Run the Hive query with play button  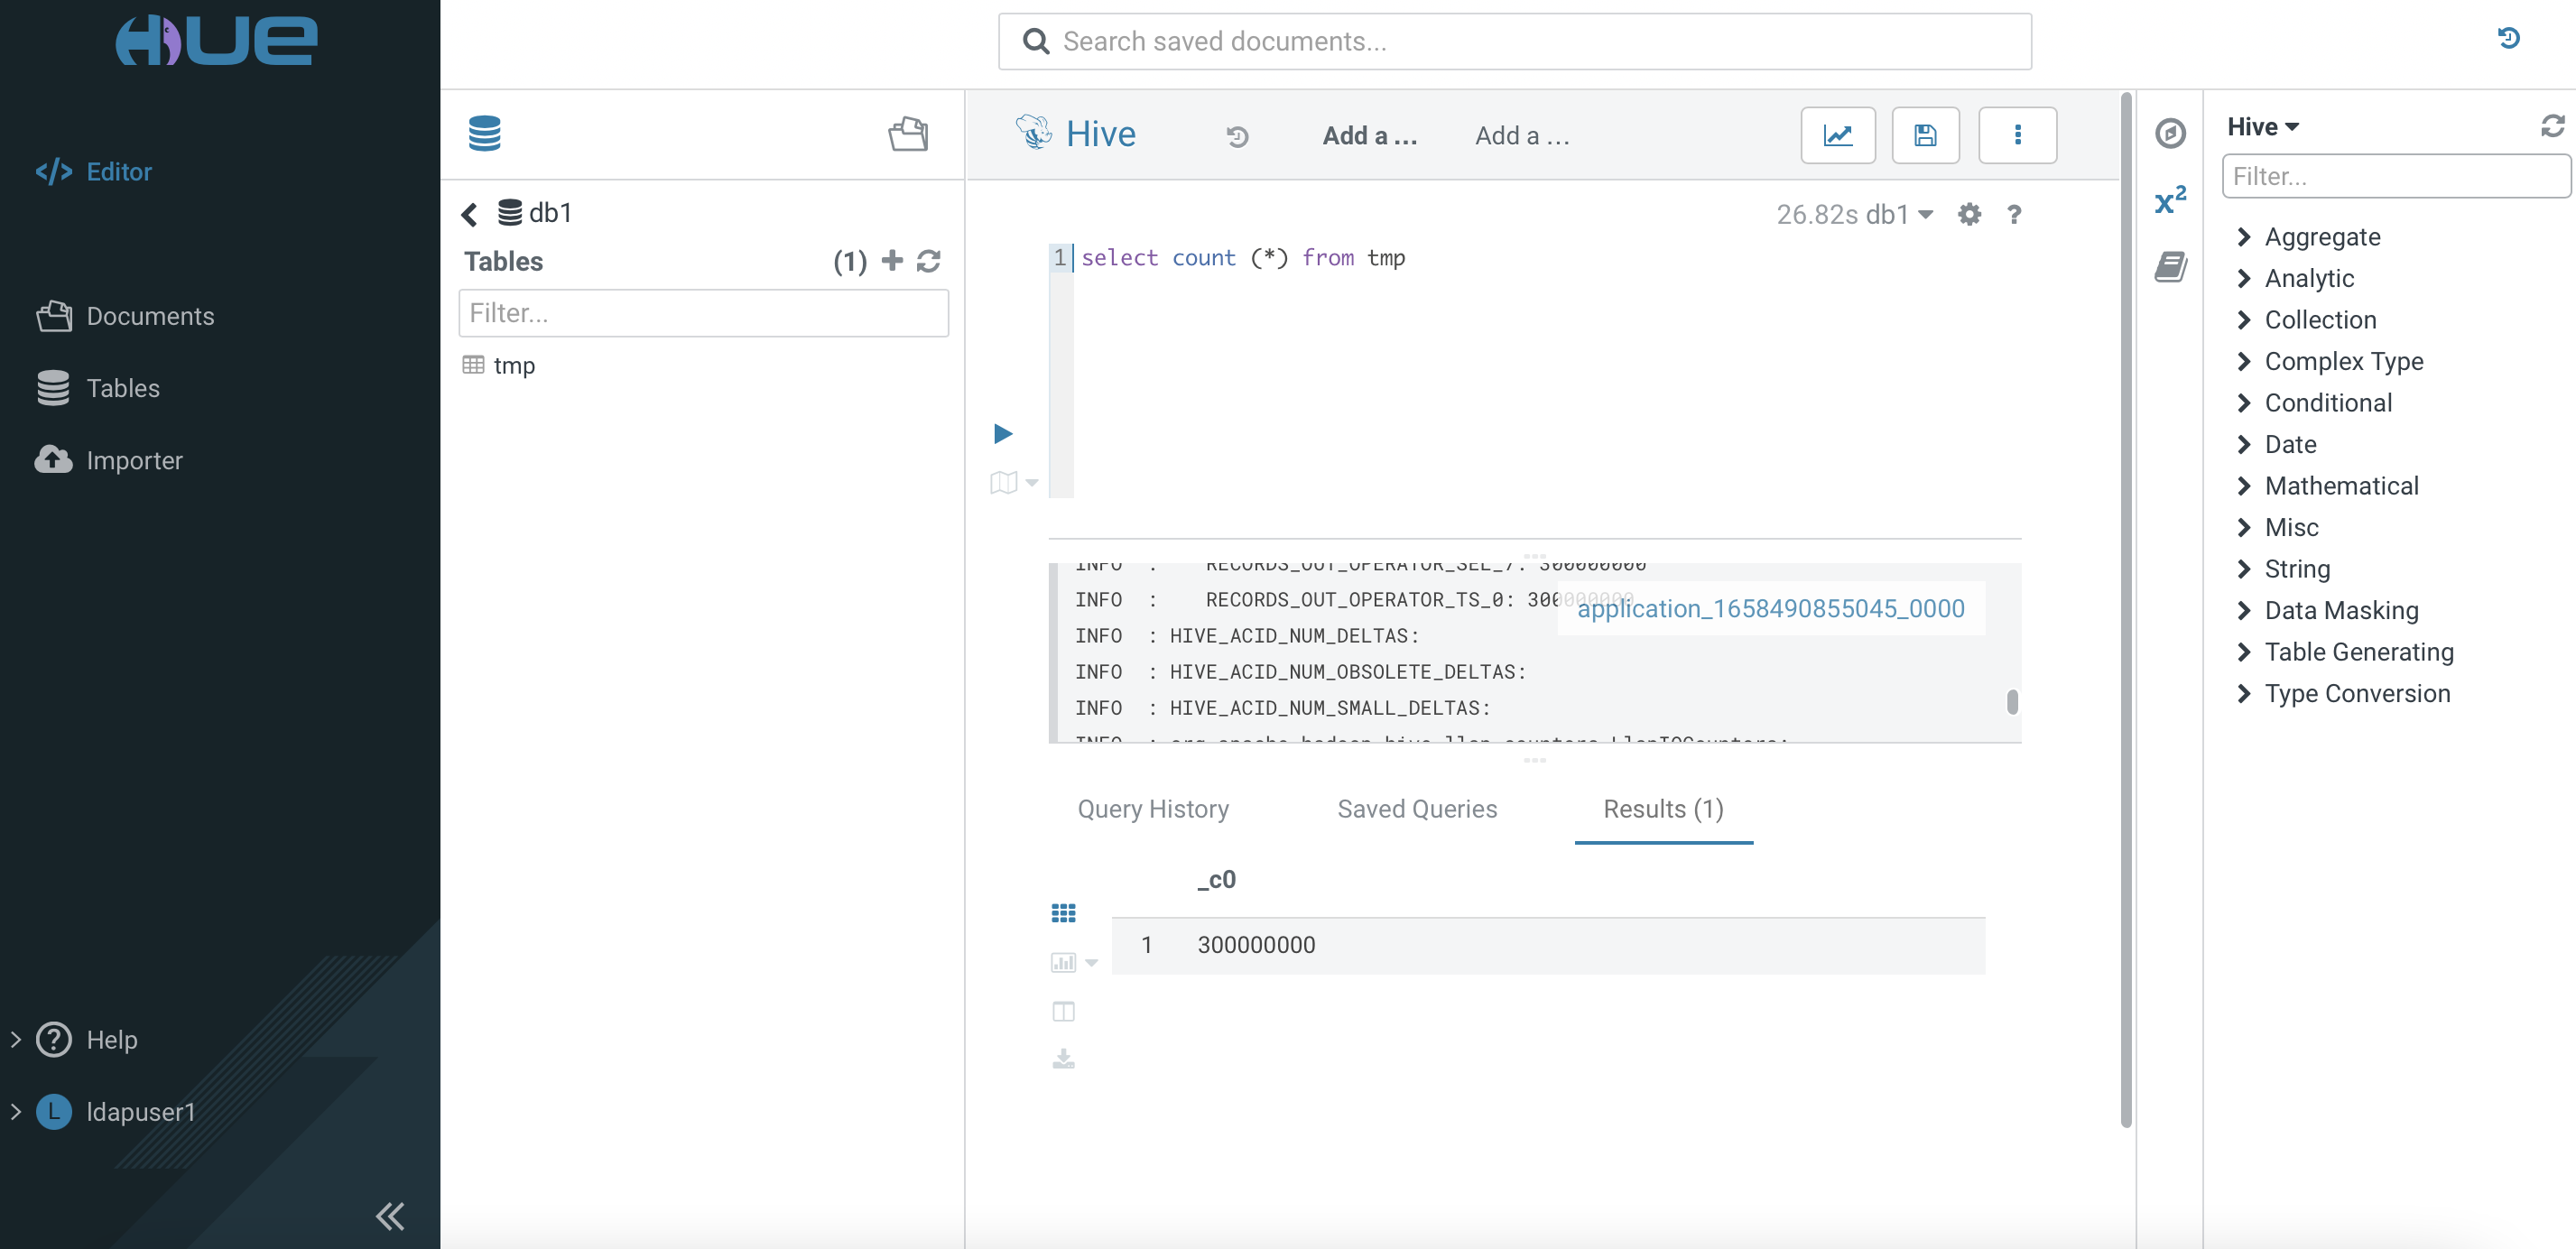tap(1003, 433)
